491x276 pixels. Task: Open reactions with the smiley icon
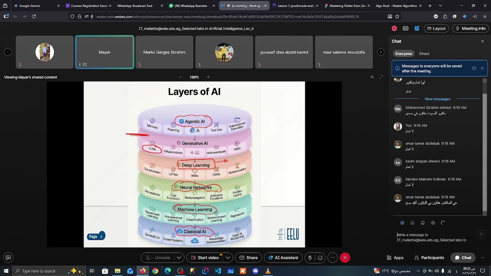click(320, 258)
